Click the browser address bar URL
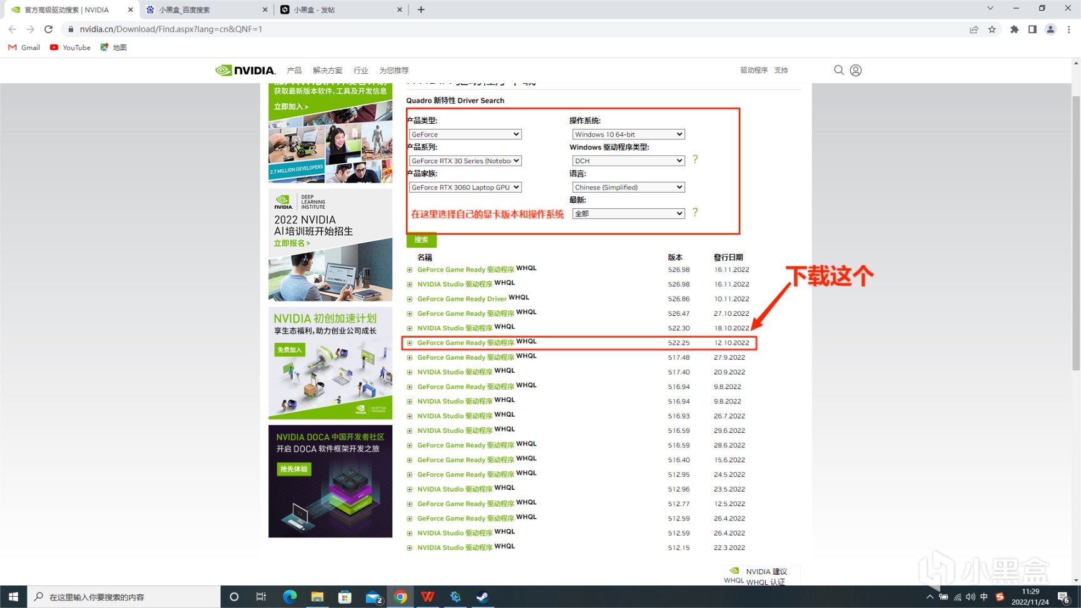This screenshot has width=1081, height=608. 171,29
